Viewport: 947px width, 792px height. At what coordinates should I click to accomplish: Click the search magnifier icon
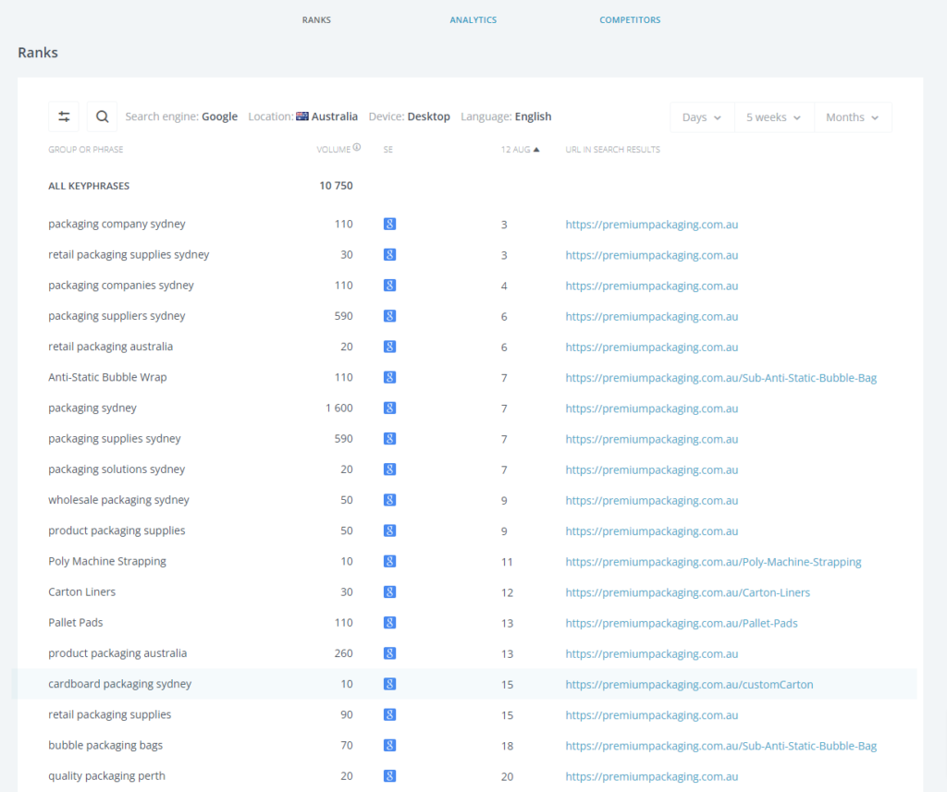[x=102, y=116]
